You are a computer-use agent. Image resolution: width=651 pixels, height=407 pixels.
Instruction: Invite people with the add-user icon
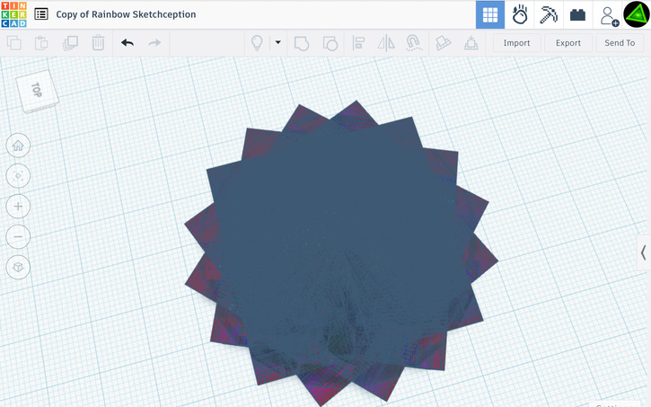tap(609, 16)
